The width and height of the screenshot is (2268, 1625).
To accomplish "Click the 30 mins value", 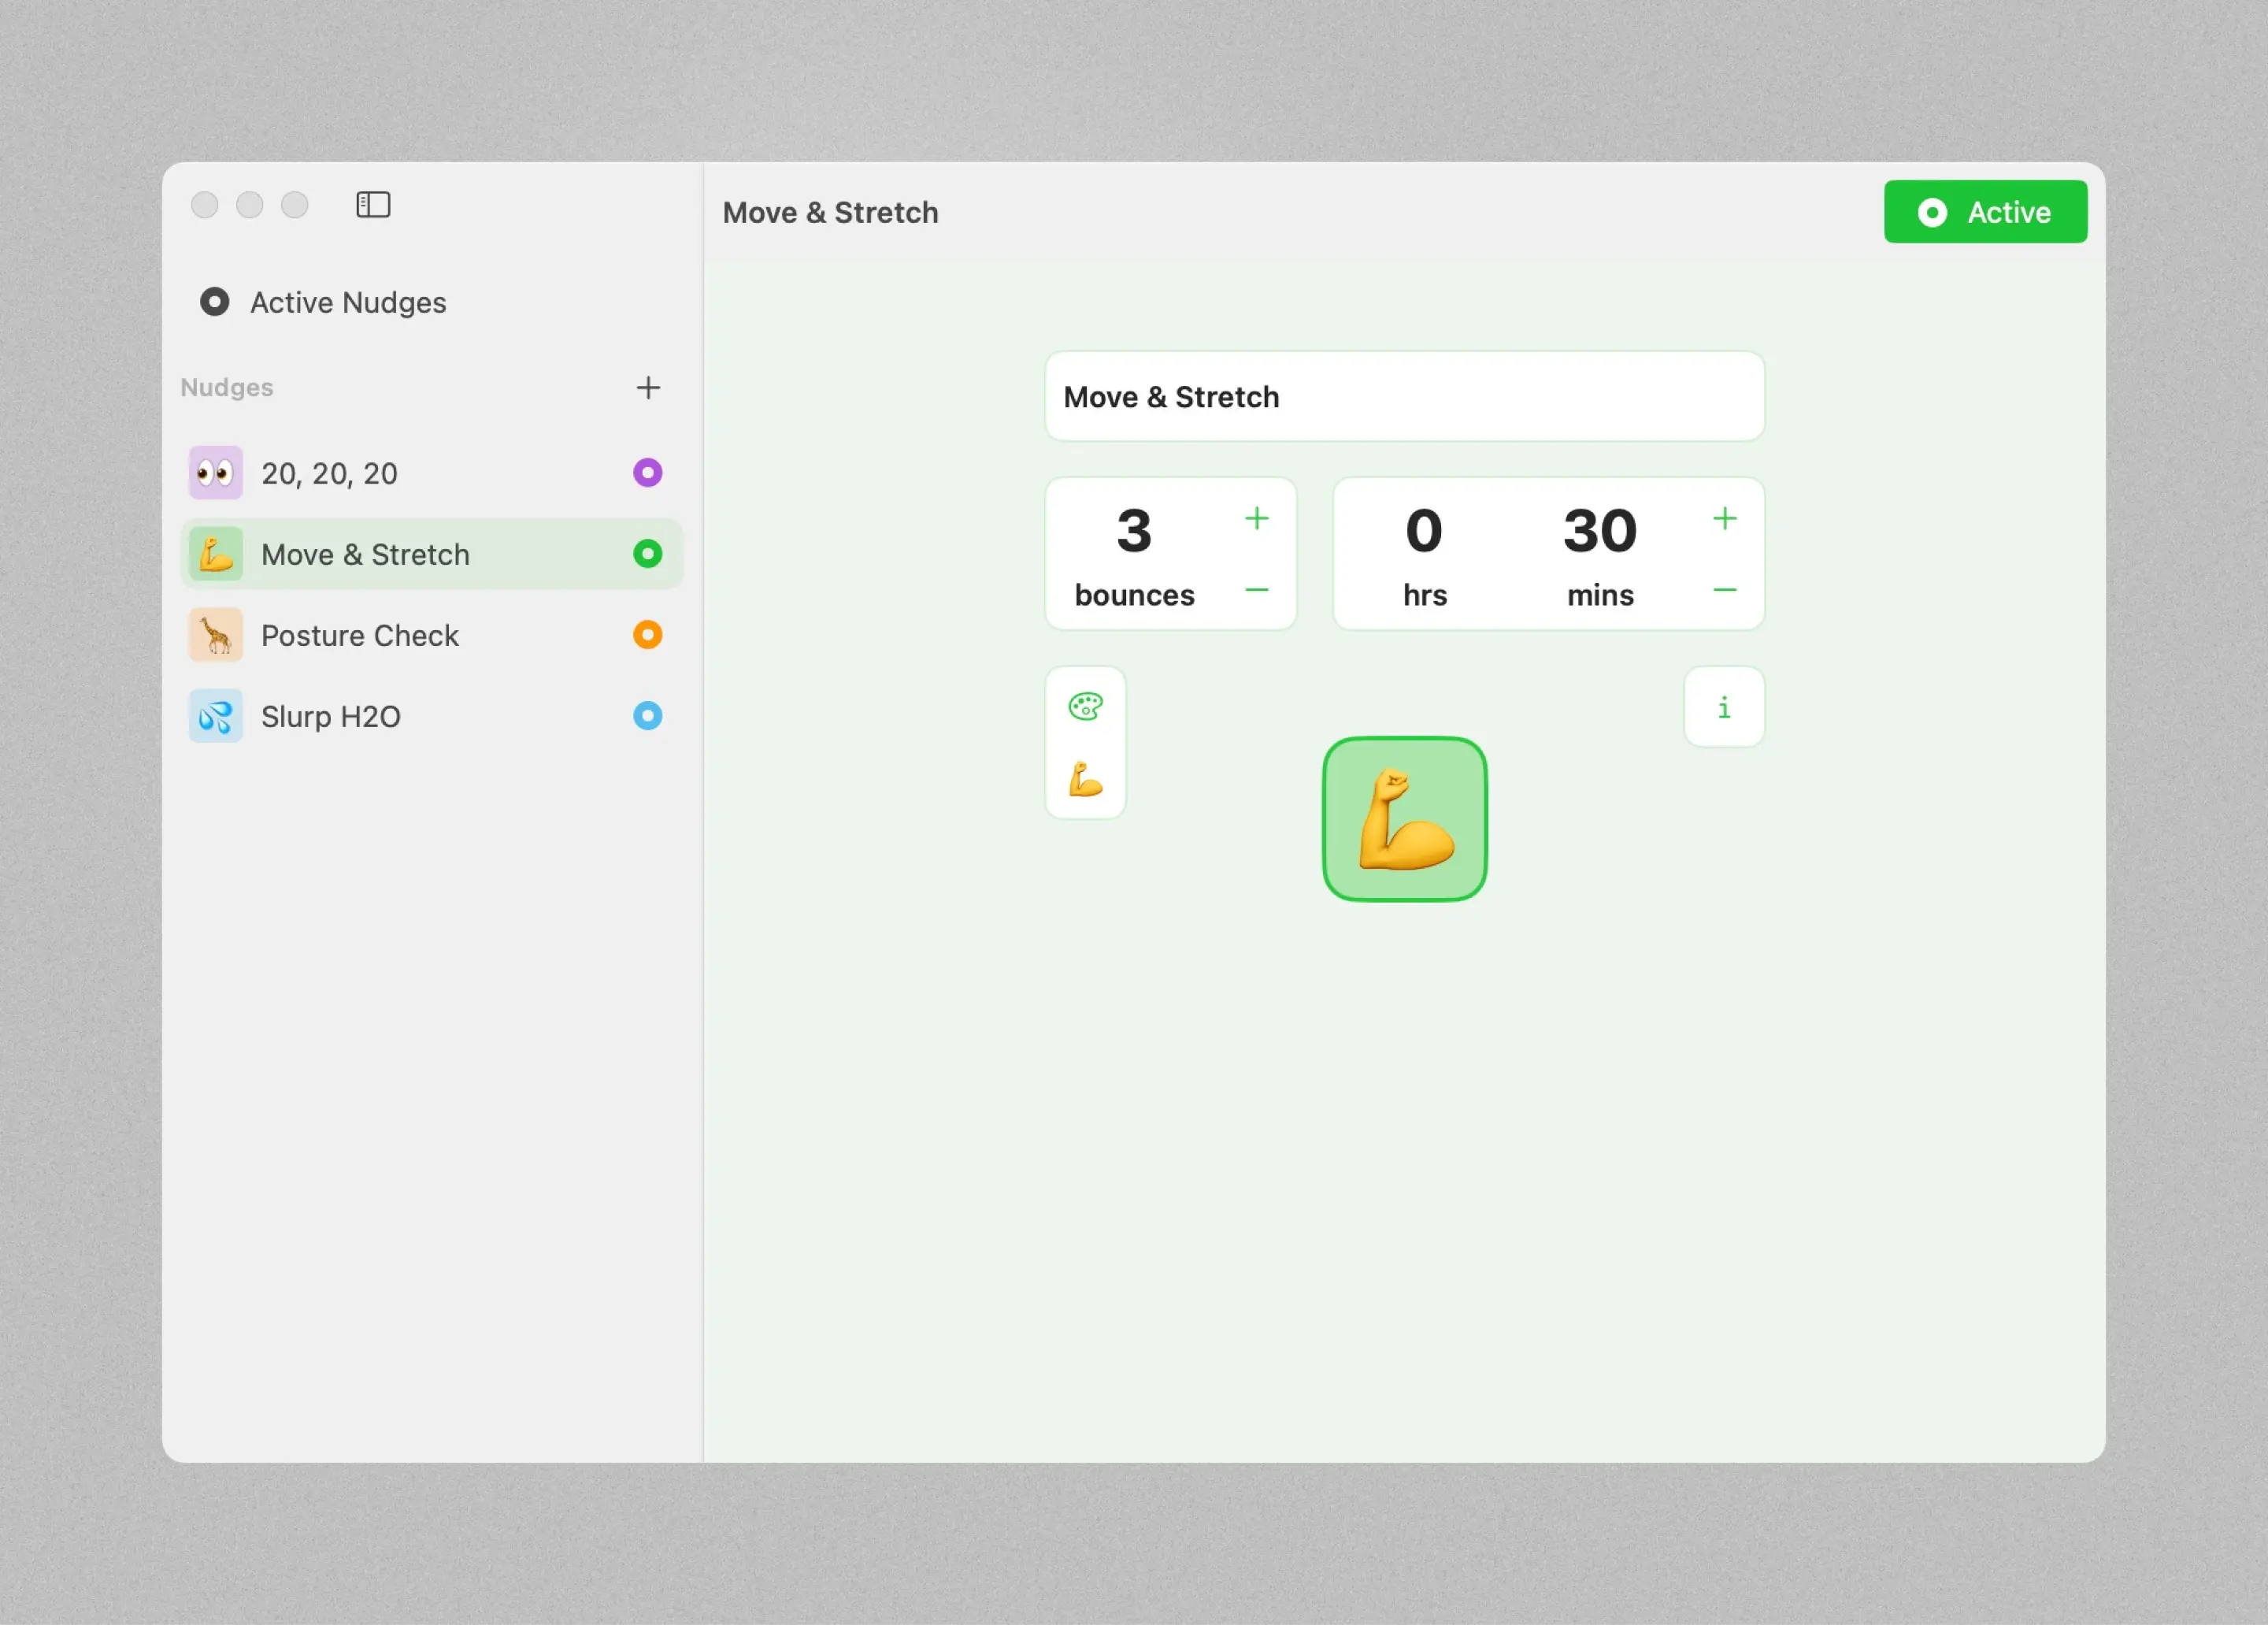I will pos(1600,531).
